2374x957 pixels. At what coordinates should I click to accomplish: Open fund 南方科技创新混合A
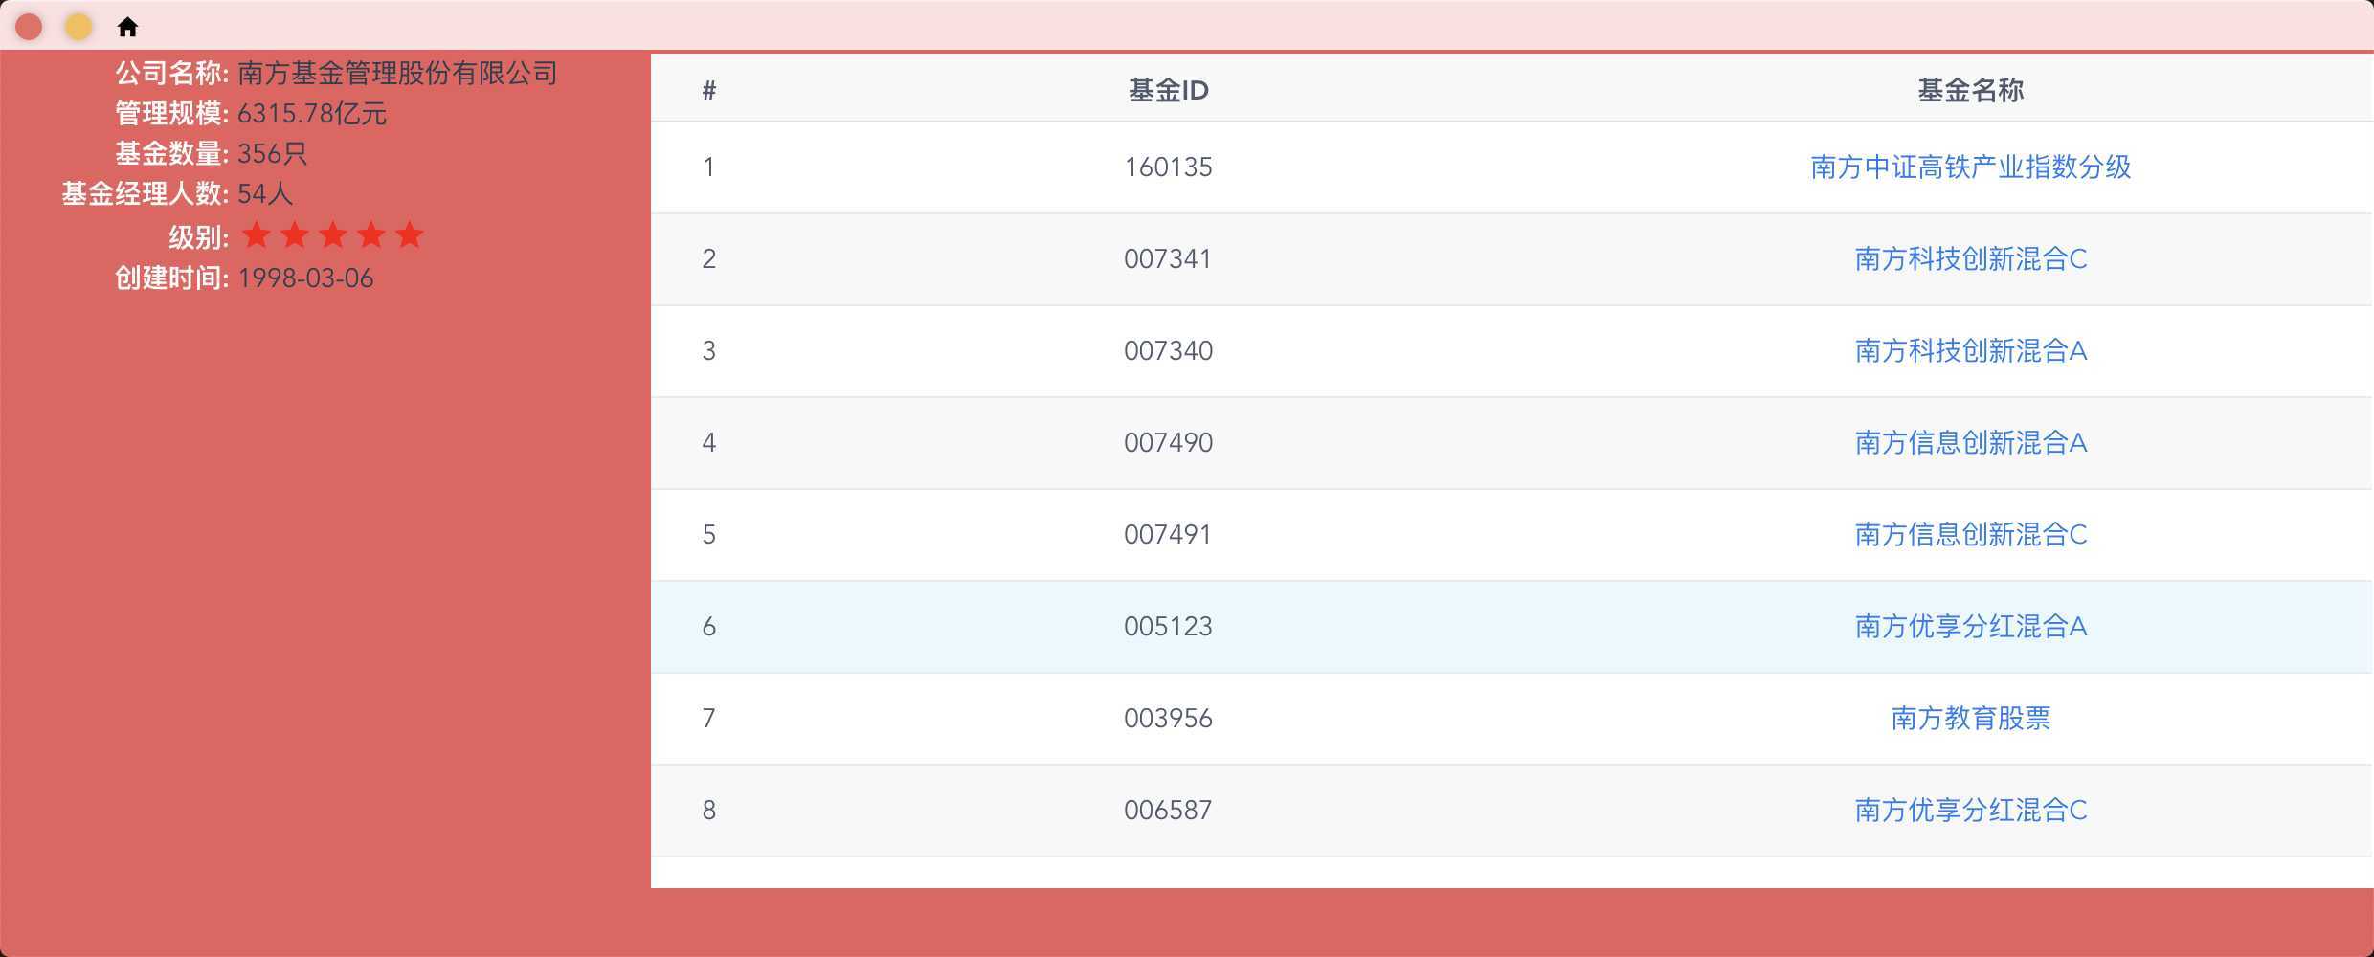click(1971, 351)
